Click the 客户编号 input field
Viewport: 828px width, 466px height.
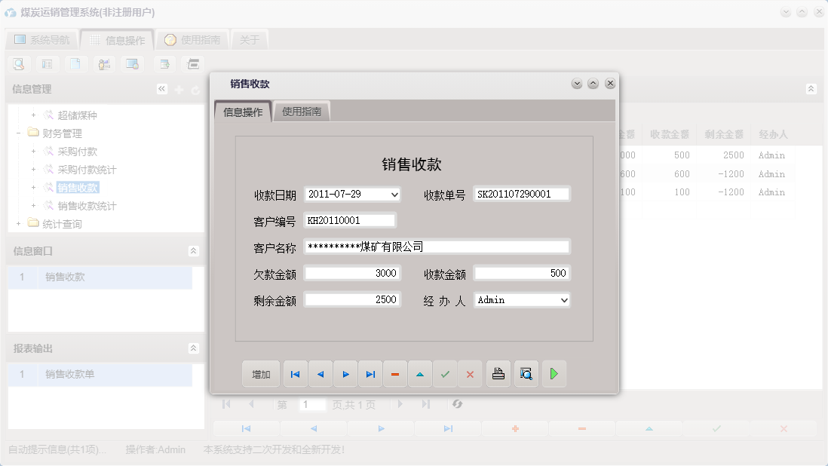(x=351, y=219)
